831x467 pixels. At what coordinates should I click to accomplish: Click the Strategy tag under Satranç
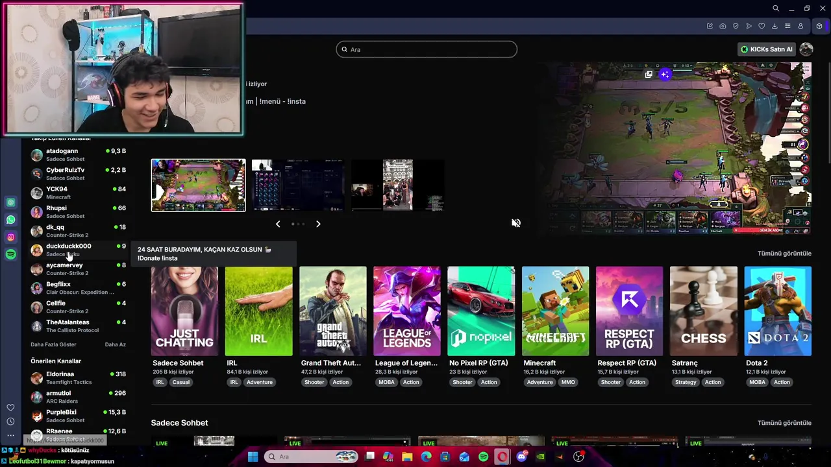[686, 382]
